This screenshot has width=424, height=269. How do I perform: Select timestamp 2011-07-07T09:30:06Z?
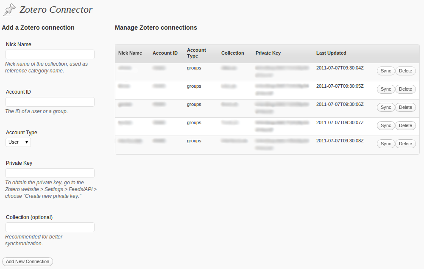[340, 104]
